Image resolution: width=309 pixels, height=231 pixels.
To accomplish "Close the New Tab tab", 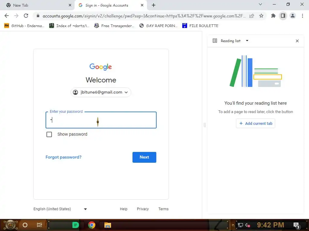I will [x=70, y=5].
